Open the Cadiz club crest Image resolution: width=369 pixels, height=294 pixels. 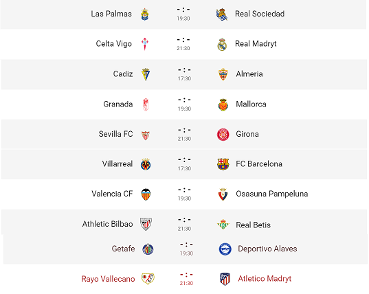coord(146,74)
